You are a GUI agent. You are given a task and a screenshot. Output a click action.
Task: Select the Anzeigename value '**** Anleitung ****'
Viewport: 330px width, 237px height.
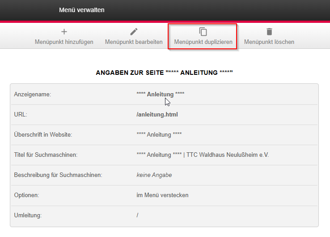coord(160,94)
